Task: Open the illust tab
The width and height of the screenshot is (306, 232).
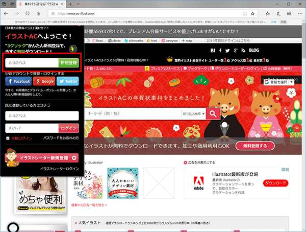Action: point(97,41)
